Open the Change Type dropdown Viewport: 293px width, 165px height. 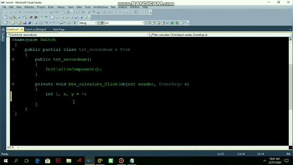(33, 12)
